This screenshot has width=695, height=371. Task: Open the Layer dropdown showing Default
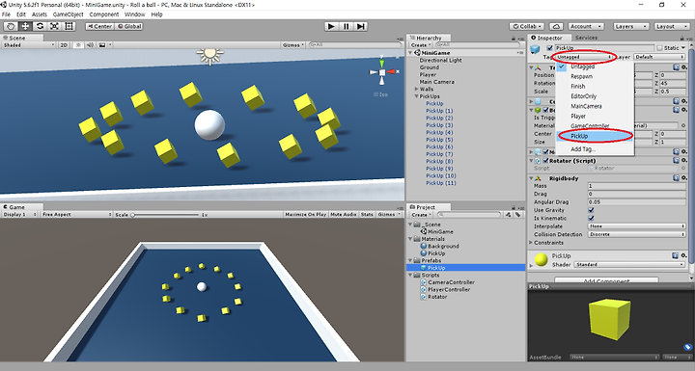tap(659, 57)
